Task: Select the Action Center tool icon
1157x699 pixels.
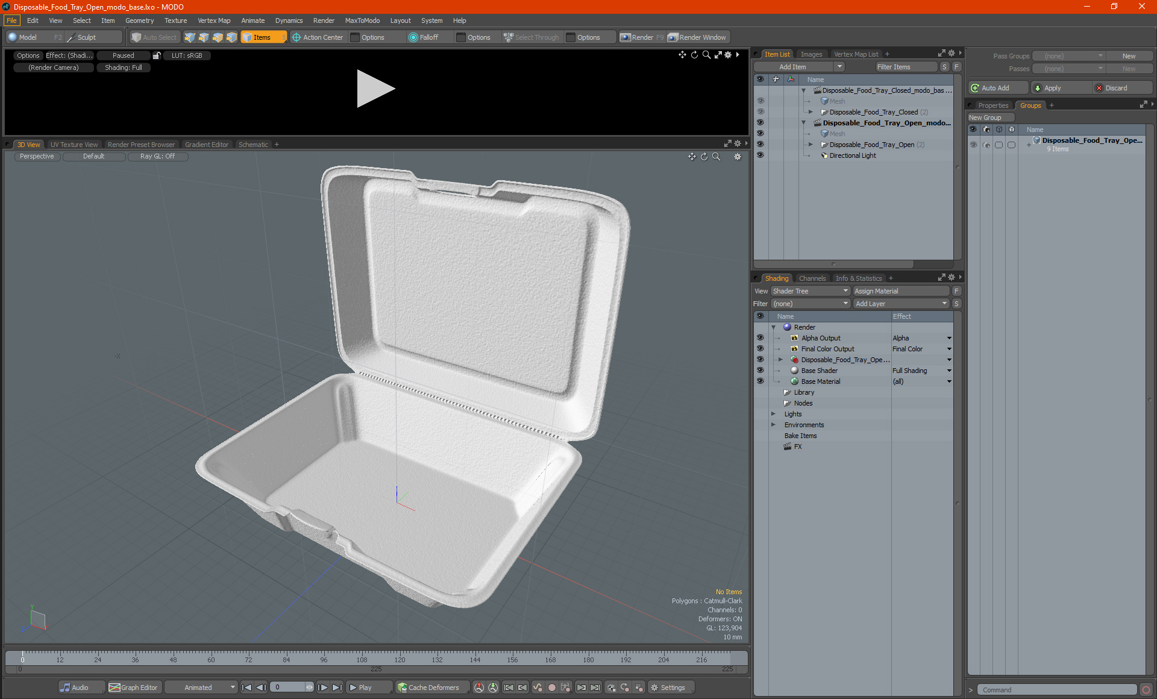Action: [x=296, y=37]
